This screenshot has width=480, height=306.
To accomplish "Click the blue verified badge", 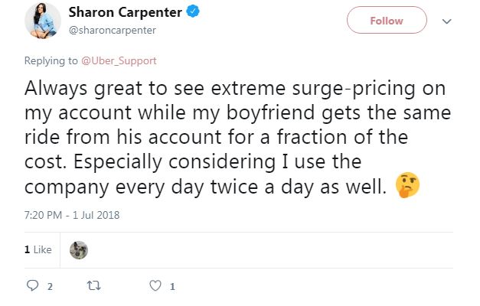I will [193, 11].
